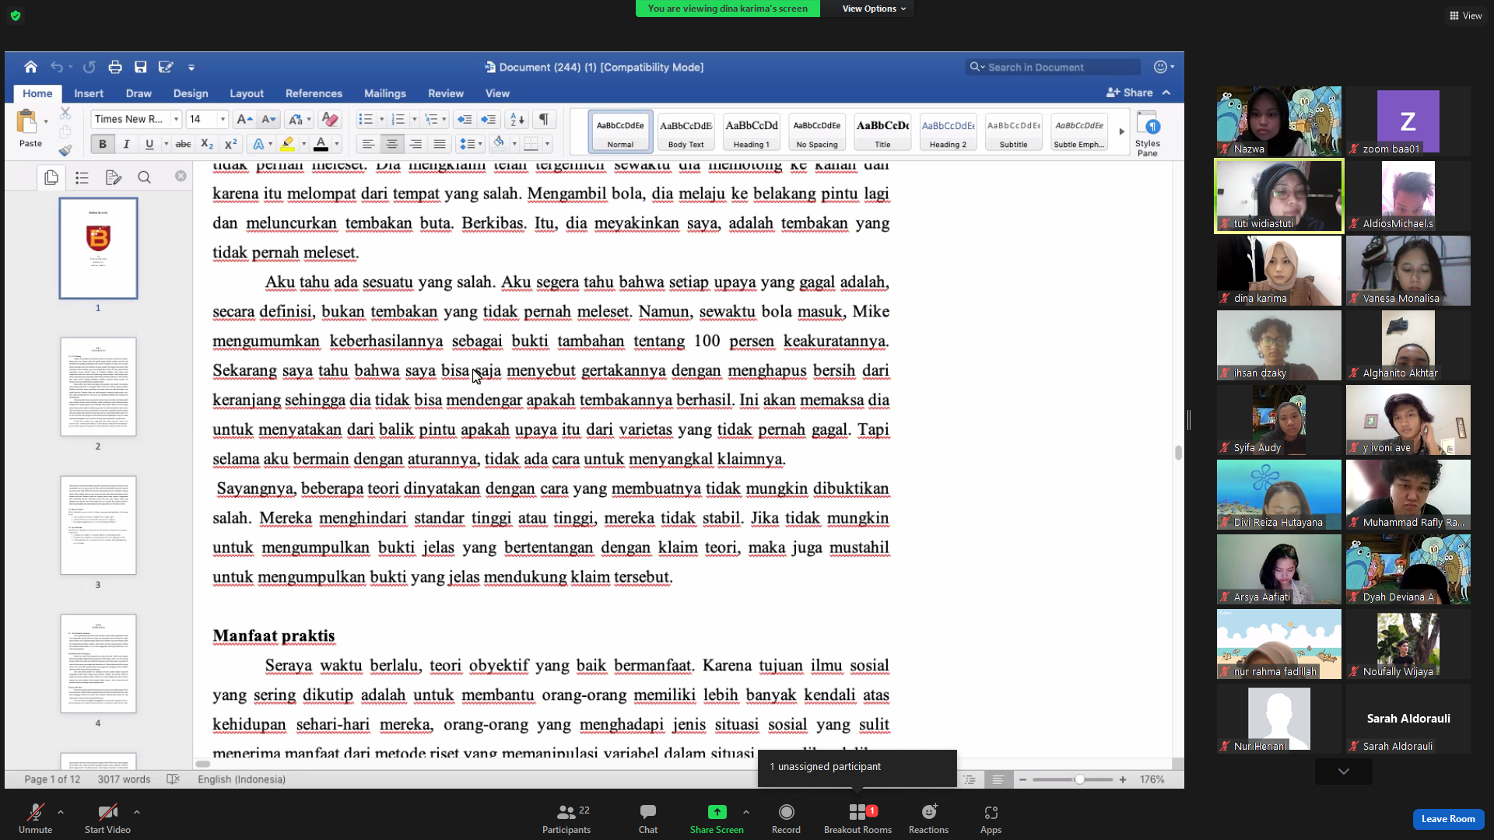Open the View Options dropdown
Viewport: 1494px width, 840px height.
874,9
